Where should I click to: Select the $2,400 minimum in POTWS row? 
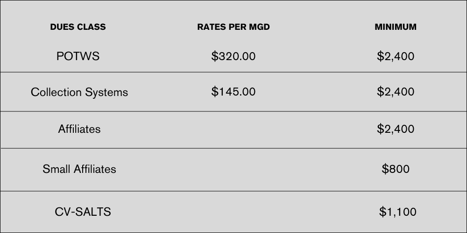pyautogui.click(x=396, y=56)
